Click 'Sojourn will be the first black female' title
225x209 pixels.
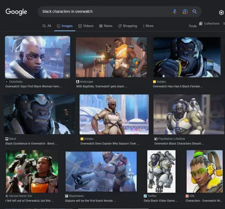[90, 201]
